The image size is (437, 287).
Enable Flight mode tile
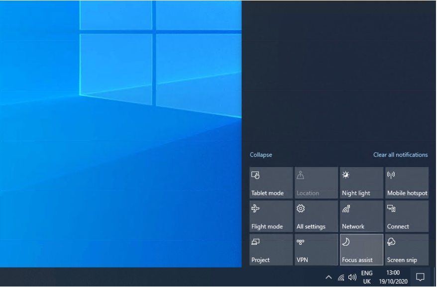pyautogui.click(x=271, y=216)
